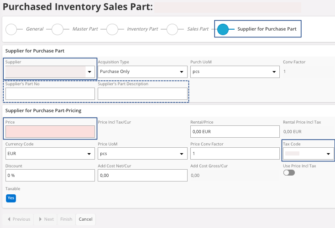Toggle the Use Price Incl Tax switch
The image size is (335, 228).
click(288, 173)
